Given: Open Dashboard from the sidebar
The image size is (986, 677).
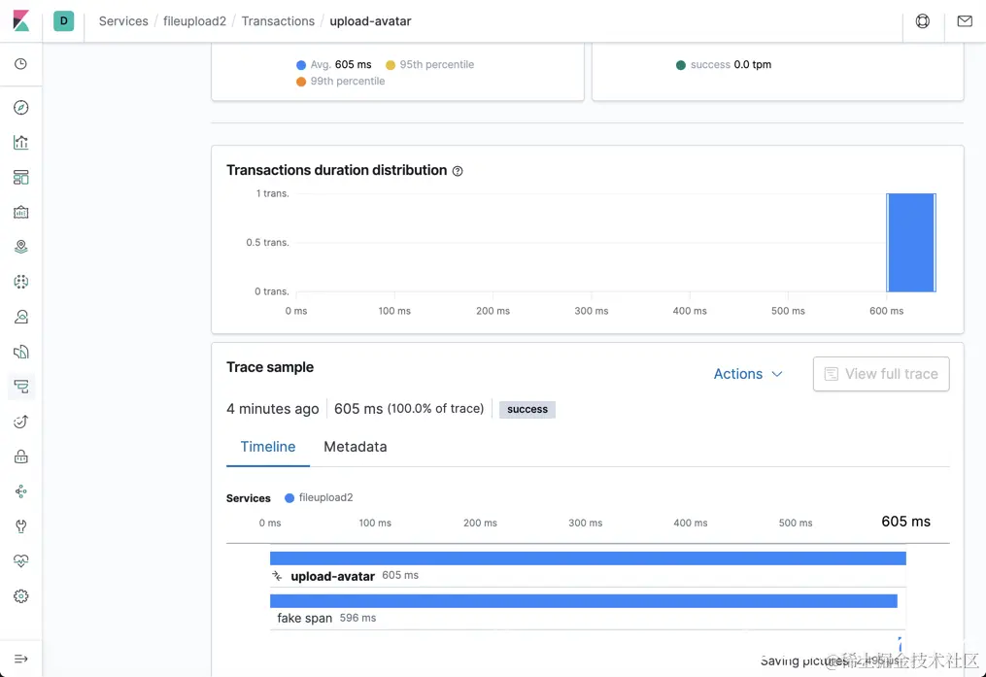Looking at the screenshot, I should pyautogui.click(x=20, y=178).
